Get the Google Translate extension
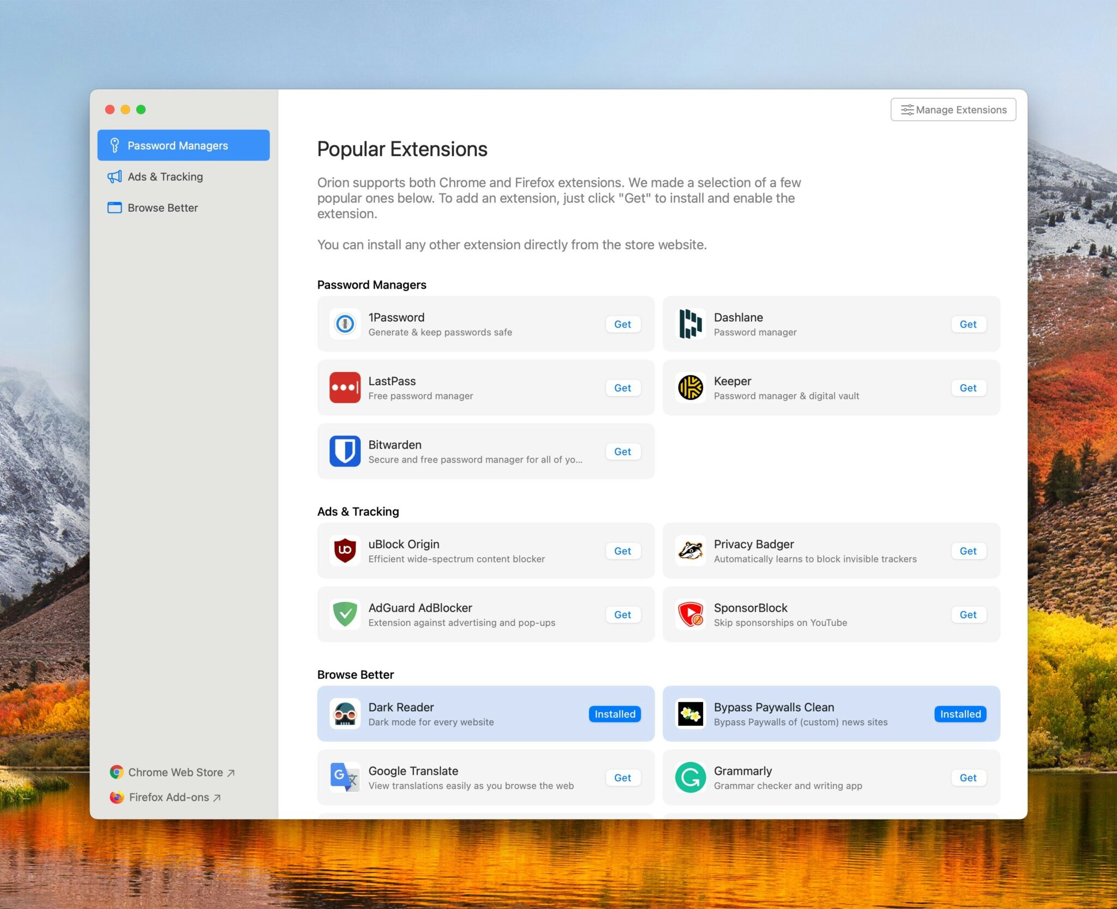This screenshot has width=1117, height=909. pos(622,778)
